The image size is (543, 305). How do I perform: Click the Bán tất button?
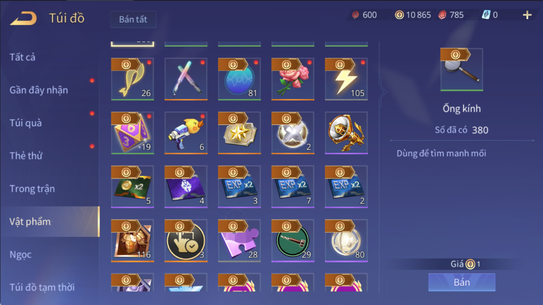click(133, 20)
